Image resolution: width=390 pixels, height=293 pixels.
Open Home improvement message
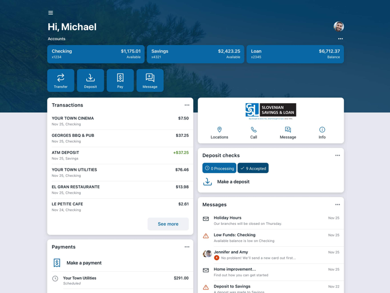(271, 272)
